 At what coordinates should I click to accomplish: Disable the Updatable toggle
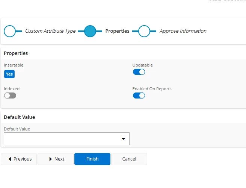139,72
